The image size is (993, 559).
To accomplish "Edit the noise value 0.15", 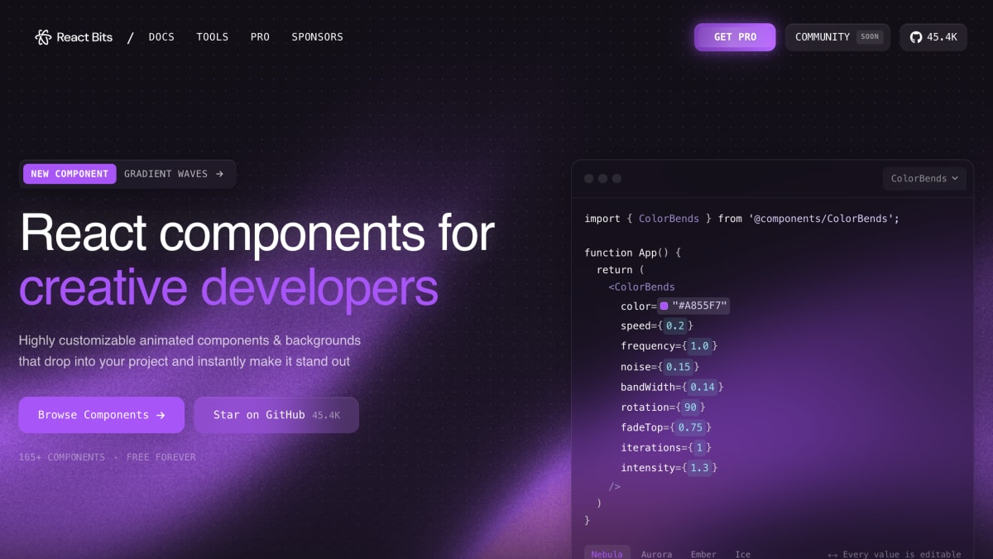I will (x=678, y=367).
